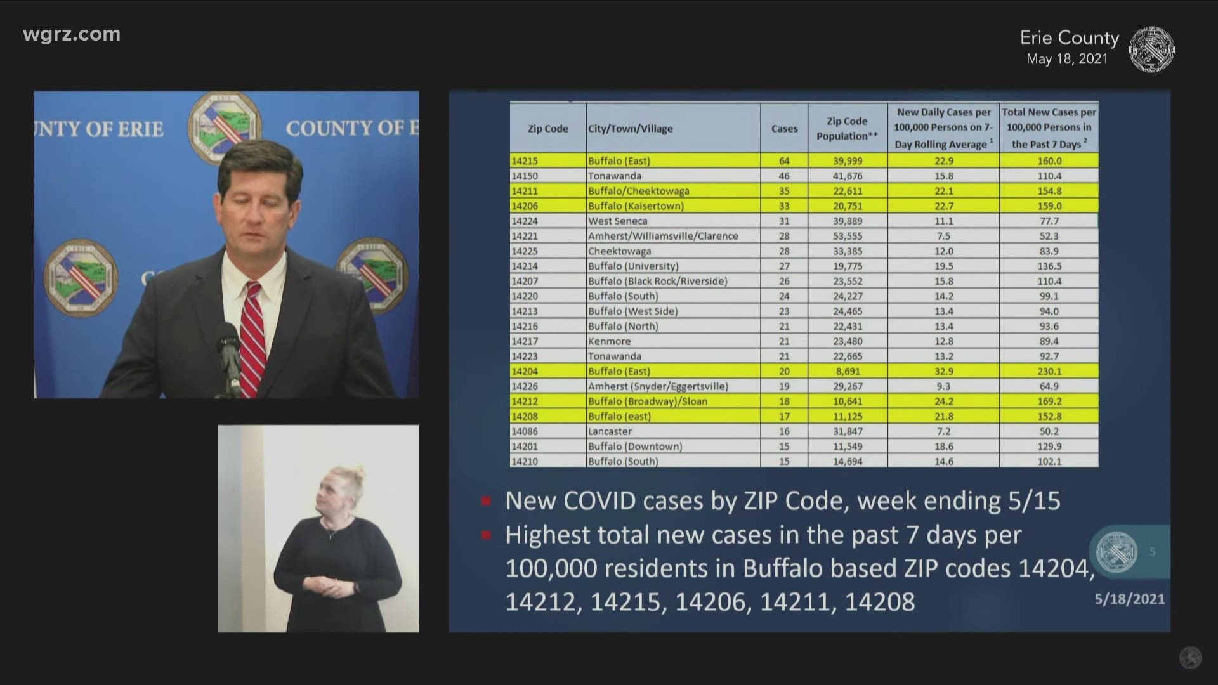The width and height of the screenshot is (1218, 685).
Task: Click Total New Cases per 100,000 header
Action: point(1049,129)
